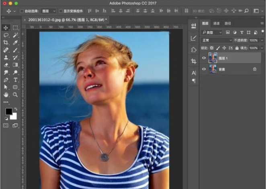The height and width of the screenshot is (189, 266).
Task: Hide the 图层 1 layer with eye icon
Action: pos(204,58)
